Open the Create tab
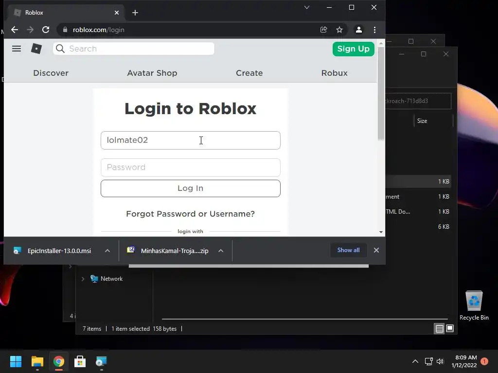The image size is (498, 373). pos(249,73)
